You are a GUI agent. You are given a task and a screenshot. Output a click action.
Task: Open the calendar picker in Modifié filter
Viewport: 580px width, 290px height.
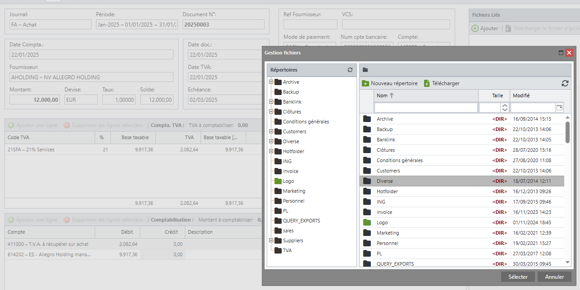coord(559,108)
